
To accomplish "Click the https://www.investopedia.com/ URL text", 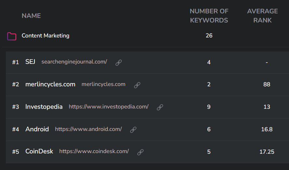I will coord(109,107).
